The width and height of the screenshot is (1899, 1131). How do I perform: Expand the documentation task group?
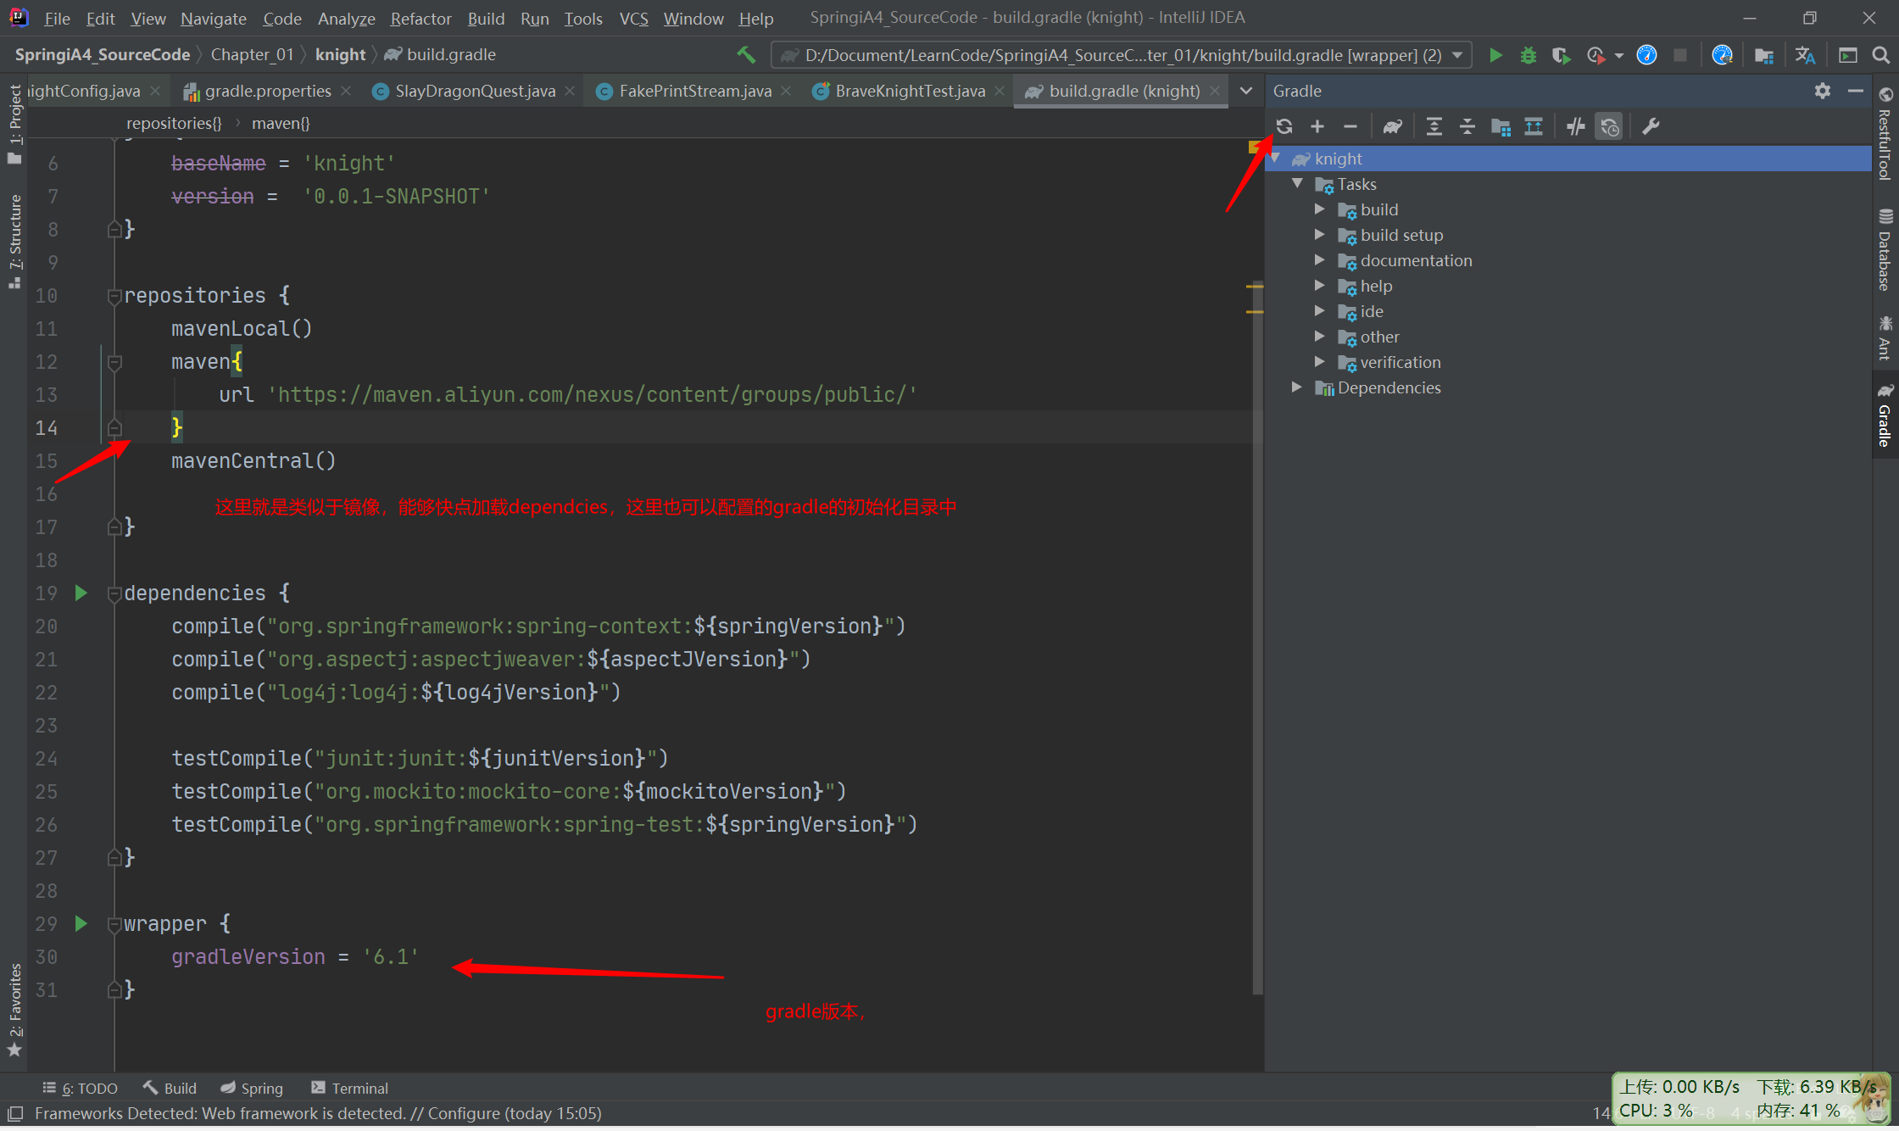(x=1319, y=260)
